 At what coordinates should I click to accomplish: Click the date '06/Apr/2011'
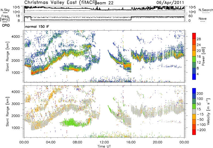coord(170,3)
